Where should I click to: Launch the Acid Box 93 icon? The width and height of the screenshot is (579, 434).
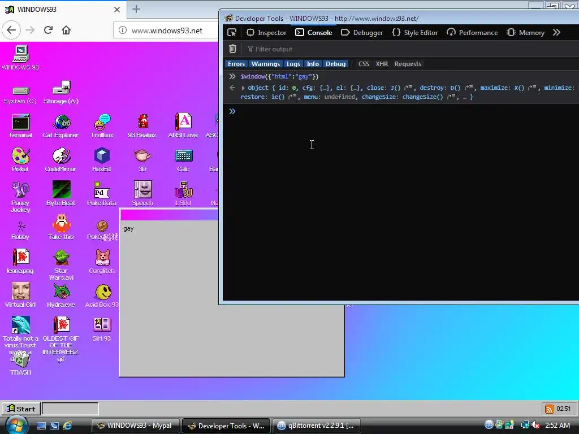(102, 295)
